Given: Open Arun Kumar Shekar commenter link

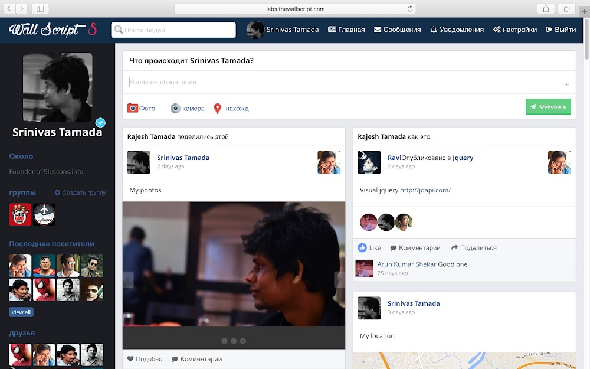Looking at the screenshot, I should point(407,264).
